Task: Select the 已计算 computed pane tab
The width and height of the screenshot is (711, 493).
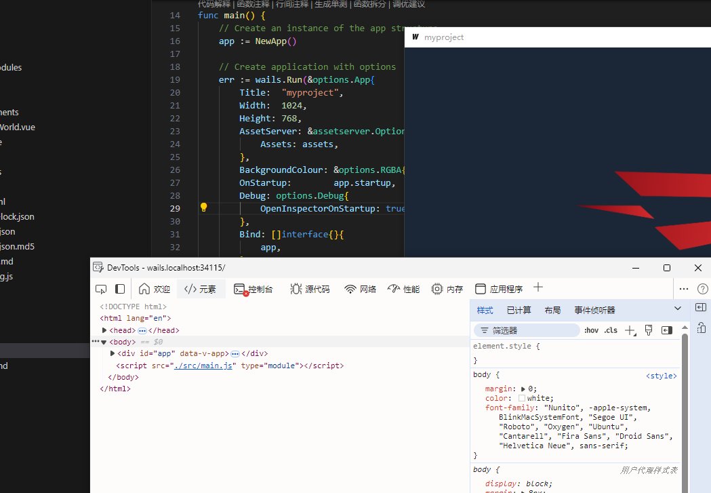Action: tap(519, 310)
